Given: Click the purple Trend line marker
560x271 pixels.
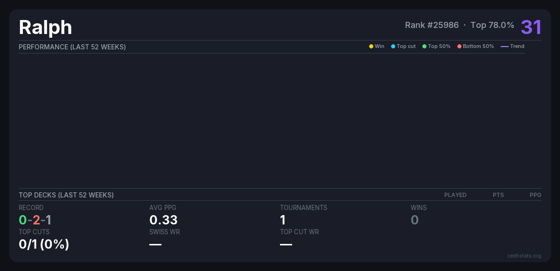Looking at the screenshot, I should coord(504,47).
